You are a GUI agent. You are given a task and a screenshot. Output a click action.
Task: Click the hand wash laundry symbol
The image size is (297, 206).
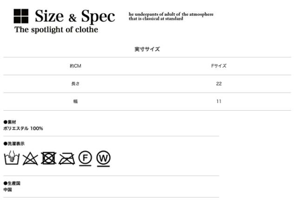pyautogui.click(x=12, y=158)
